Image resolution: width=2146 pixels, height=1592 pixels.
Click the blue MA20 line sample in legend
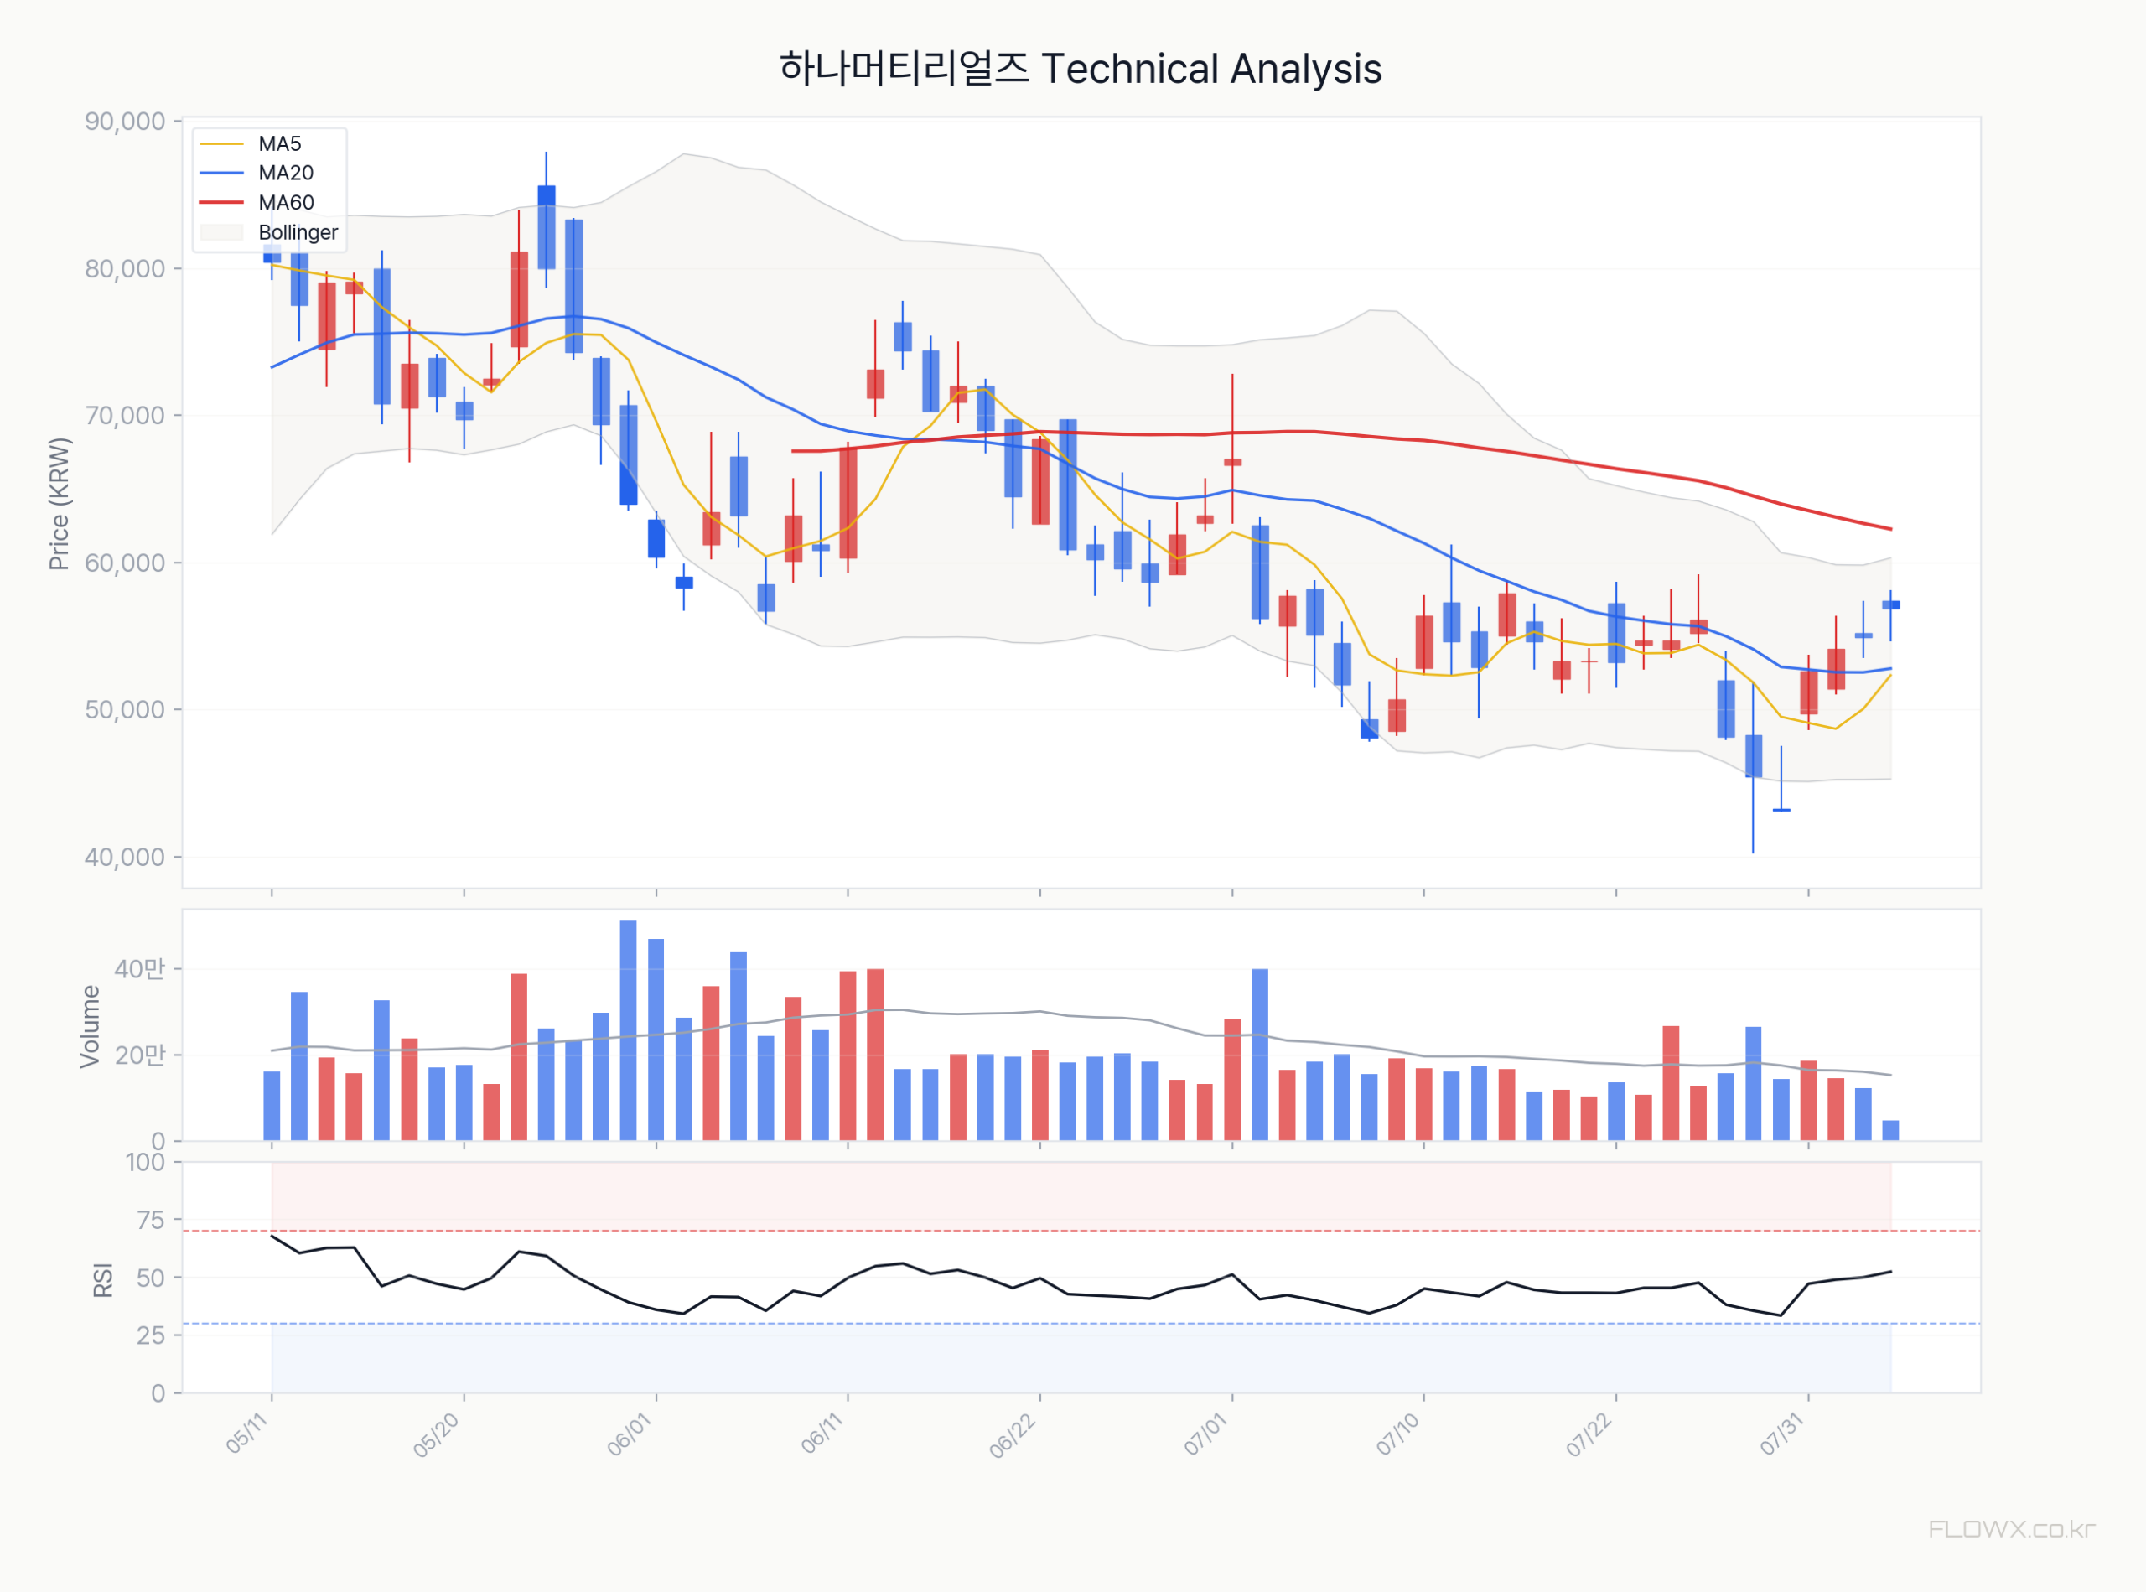(x=221, y=174)
